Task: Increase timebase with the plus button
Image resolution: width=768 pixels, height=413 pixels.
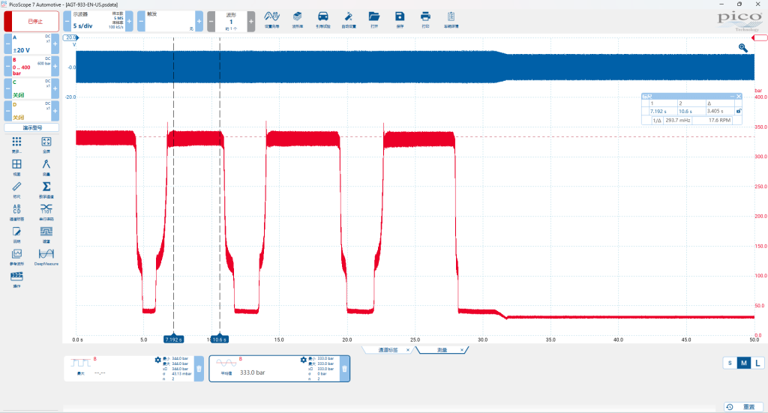Action: click(x=129, y=22)
